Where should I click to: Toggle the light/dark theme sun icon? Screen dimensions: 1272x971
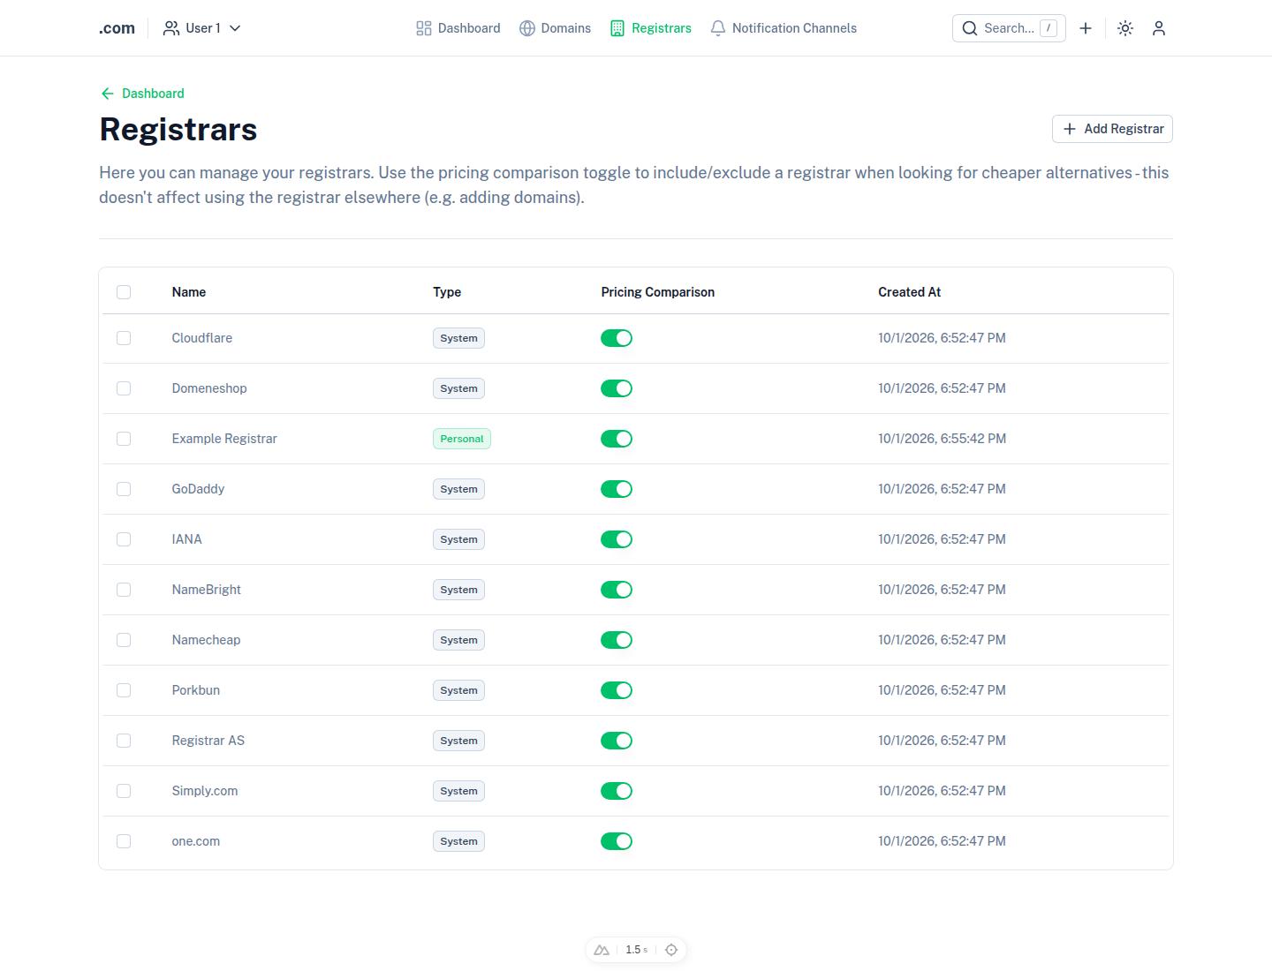click(x=1125, y=28)
